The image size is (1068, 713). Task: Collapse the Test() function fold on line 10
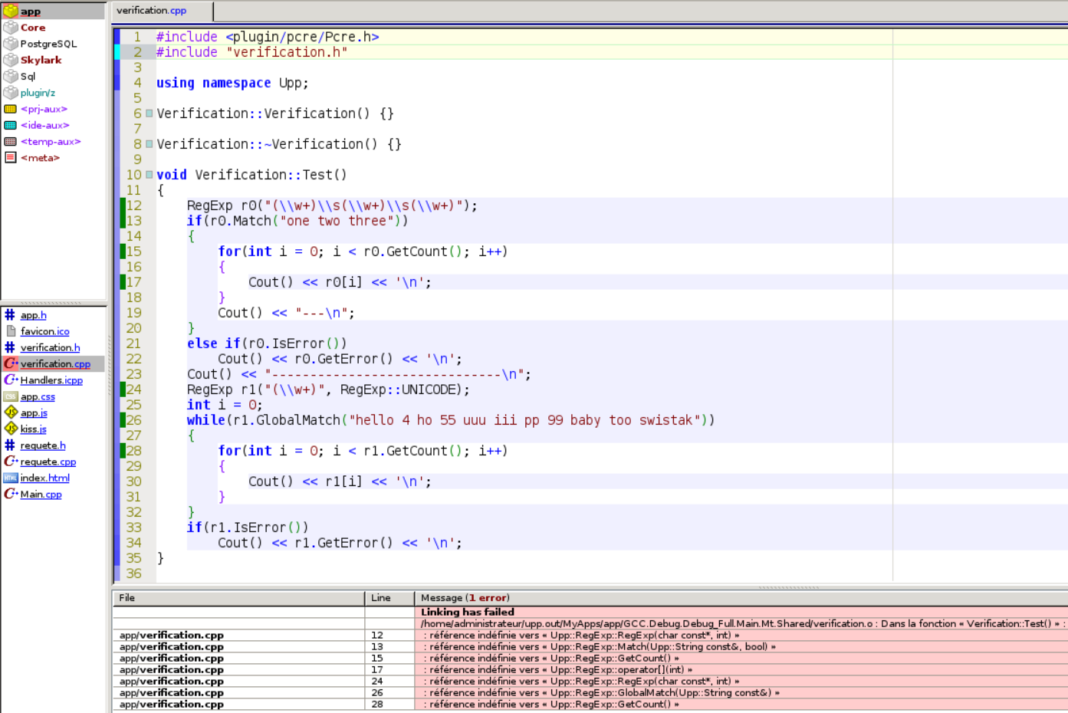coord(150,175)
